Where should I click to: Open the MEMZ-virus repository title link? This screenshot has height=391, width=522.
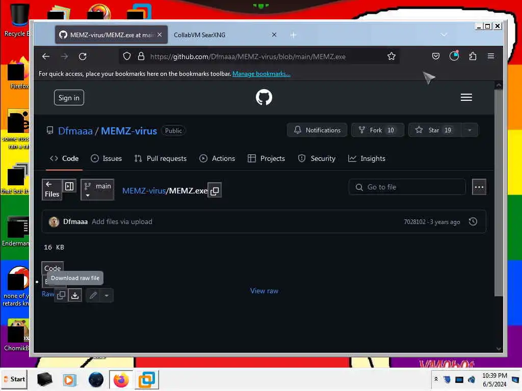[x=129, y=131]
